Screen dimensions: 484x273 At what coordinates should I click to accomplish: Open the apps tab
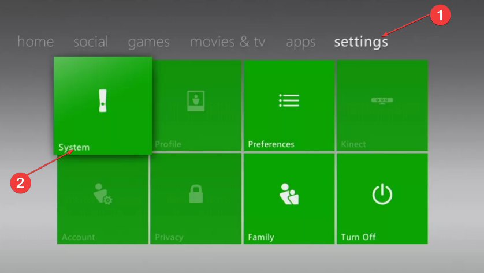(x=301, y=43)
